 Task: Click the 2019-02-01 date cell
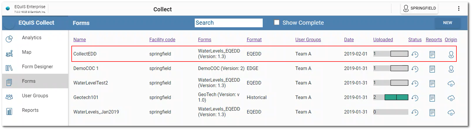356,54
